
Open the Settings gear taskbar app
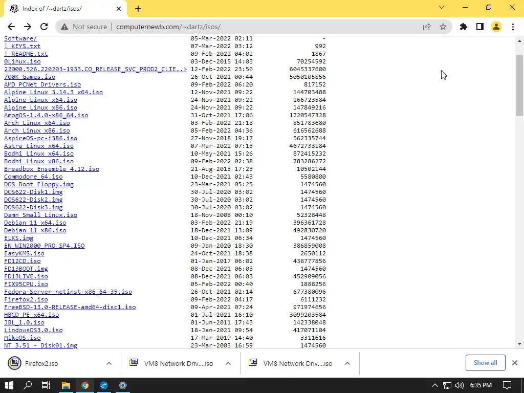[x=123, y=385]
